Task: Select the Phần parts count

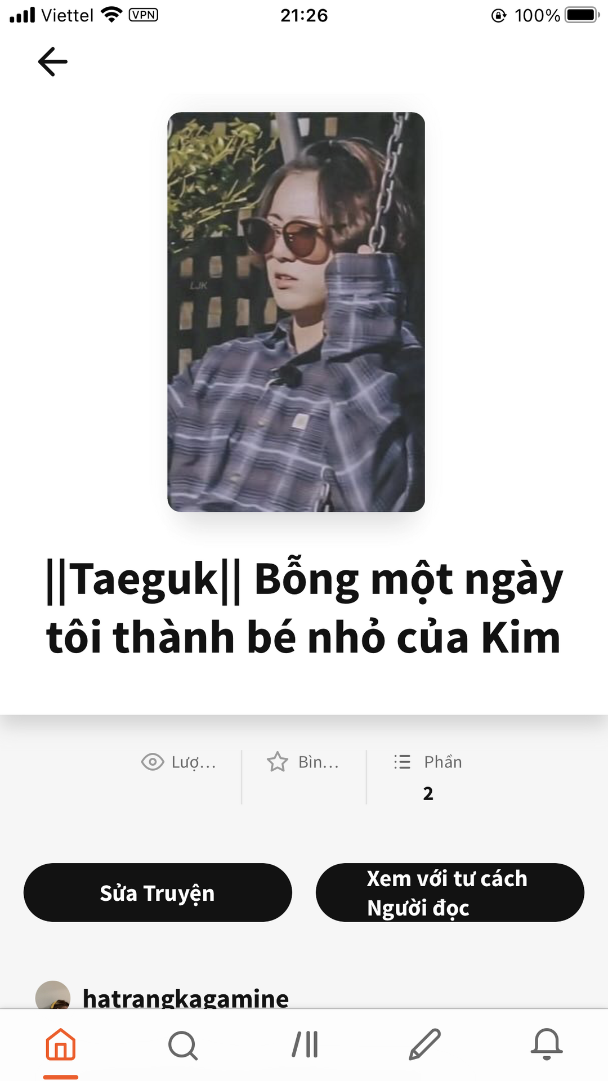Action: point(428,793)
